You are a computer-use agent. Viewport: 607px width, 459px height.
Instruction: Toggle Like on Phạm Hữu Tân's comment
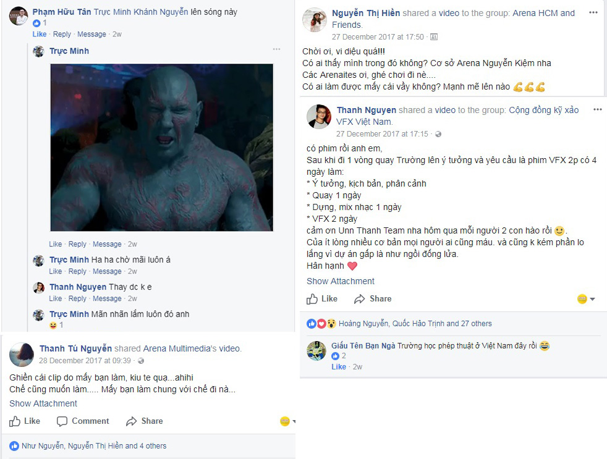pos(40,34)
